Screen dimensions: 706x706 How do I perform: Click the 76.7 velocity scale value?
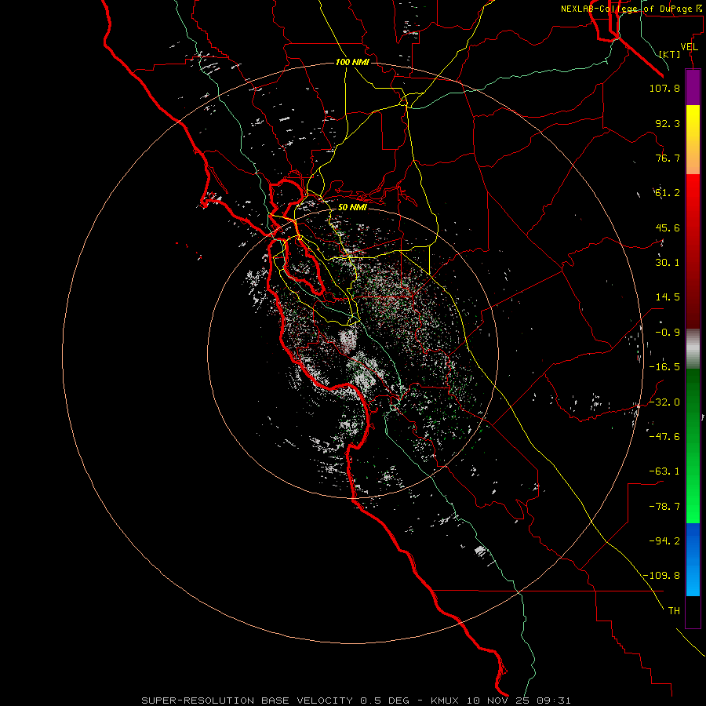click(x=668, y=158)
